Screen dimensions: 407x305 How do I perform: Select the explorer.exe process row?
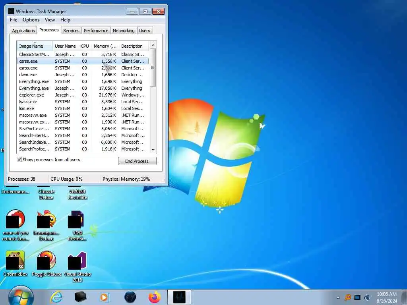(x=83, y=95)
